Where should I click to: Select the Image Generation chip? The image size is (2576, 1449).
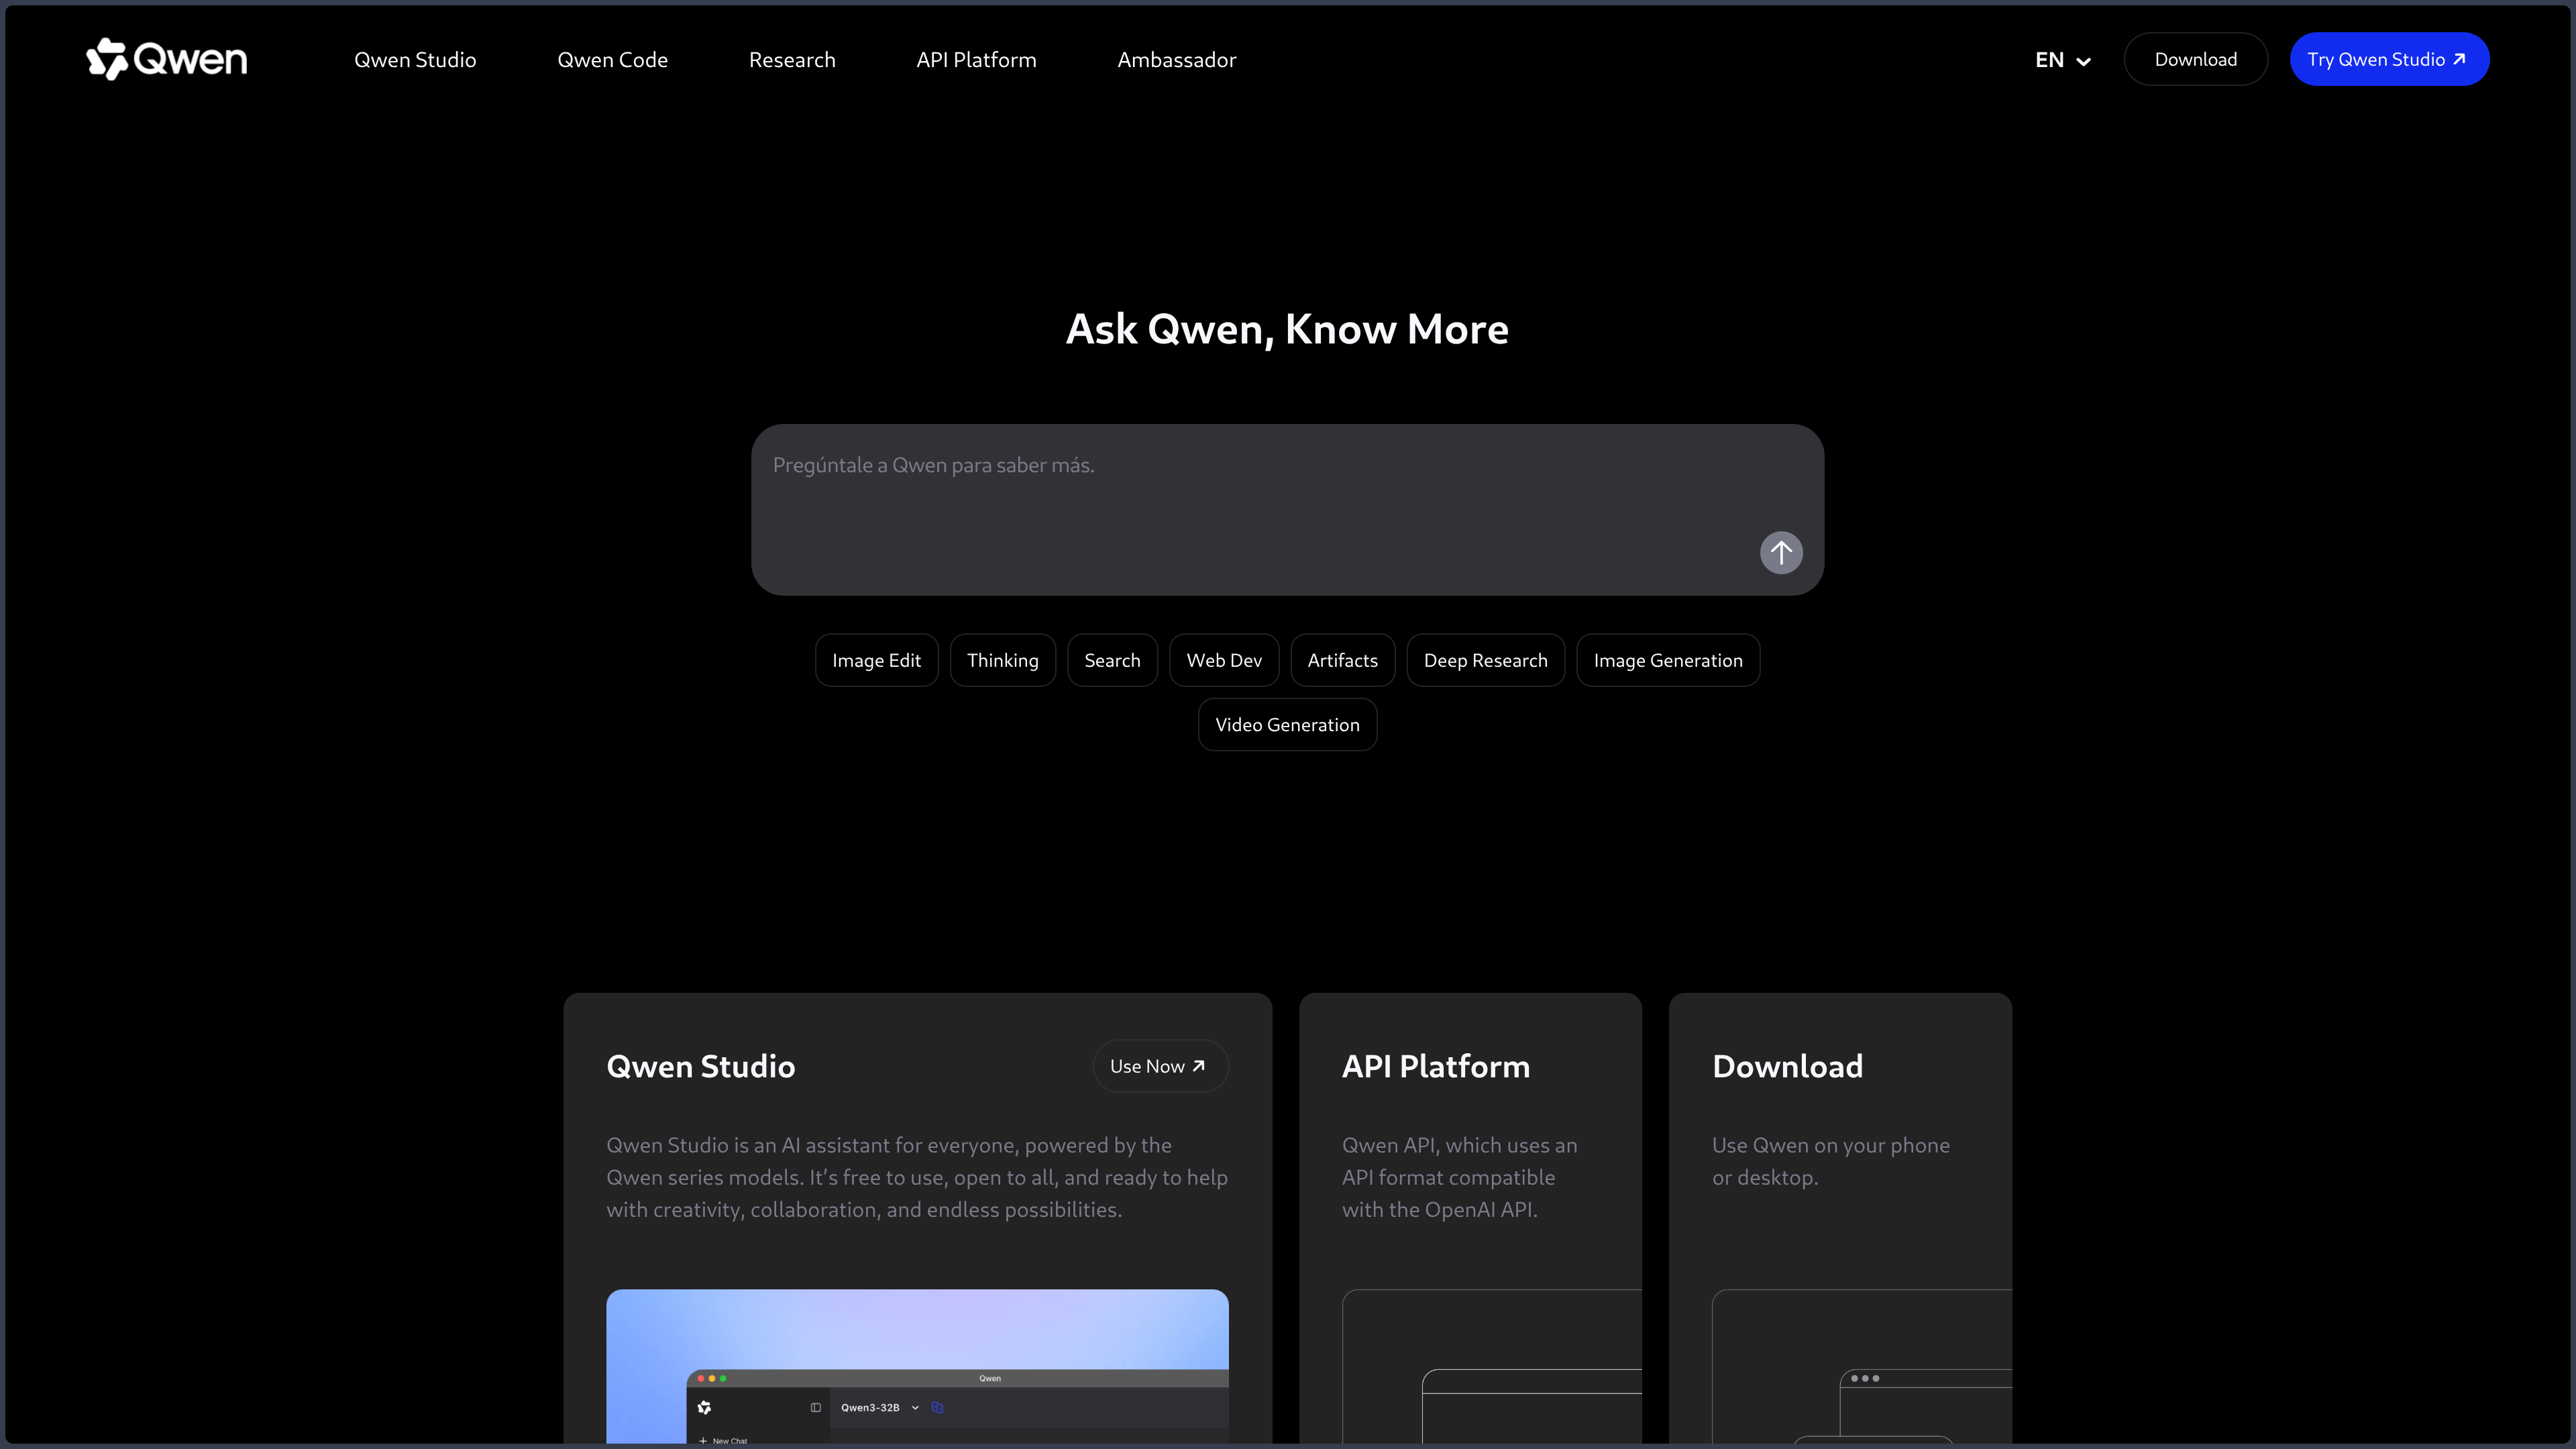[1668, 660]
